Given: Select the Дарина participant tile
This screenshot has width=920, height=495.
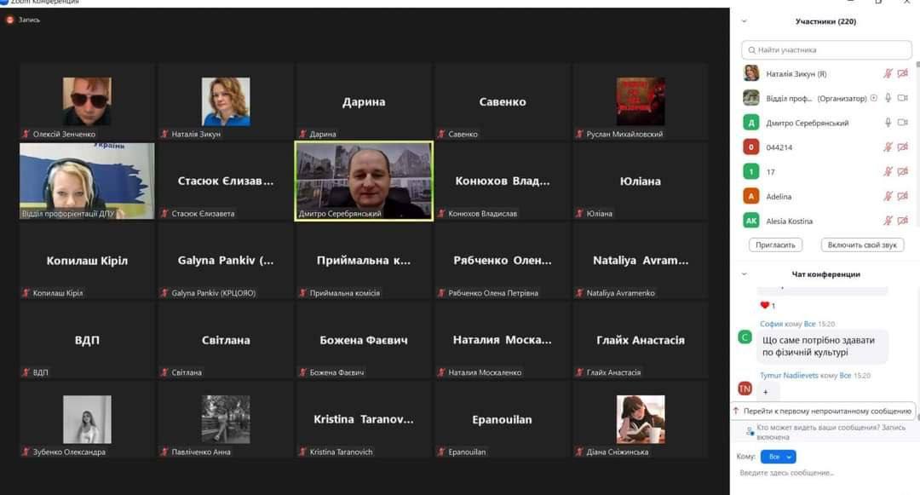Looking at the screenshot, I should (x=364, y=101).
